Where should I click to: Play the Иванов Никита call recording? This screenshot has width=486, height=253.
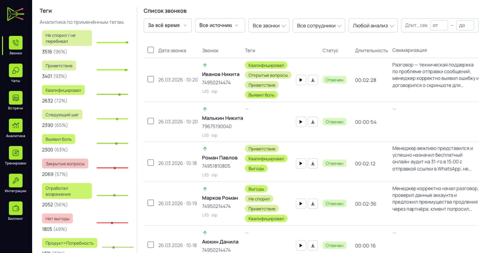pos(301,80)
